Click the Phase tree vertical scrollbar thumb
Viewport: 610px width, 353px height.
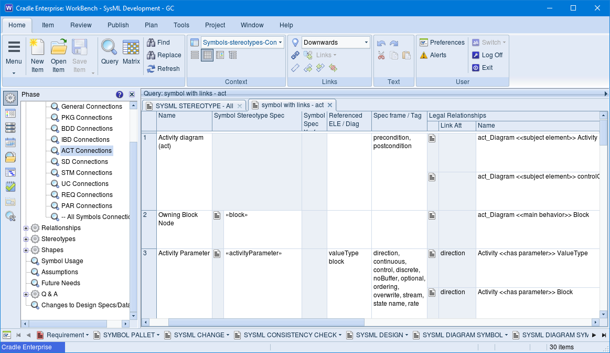(133, 226)
